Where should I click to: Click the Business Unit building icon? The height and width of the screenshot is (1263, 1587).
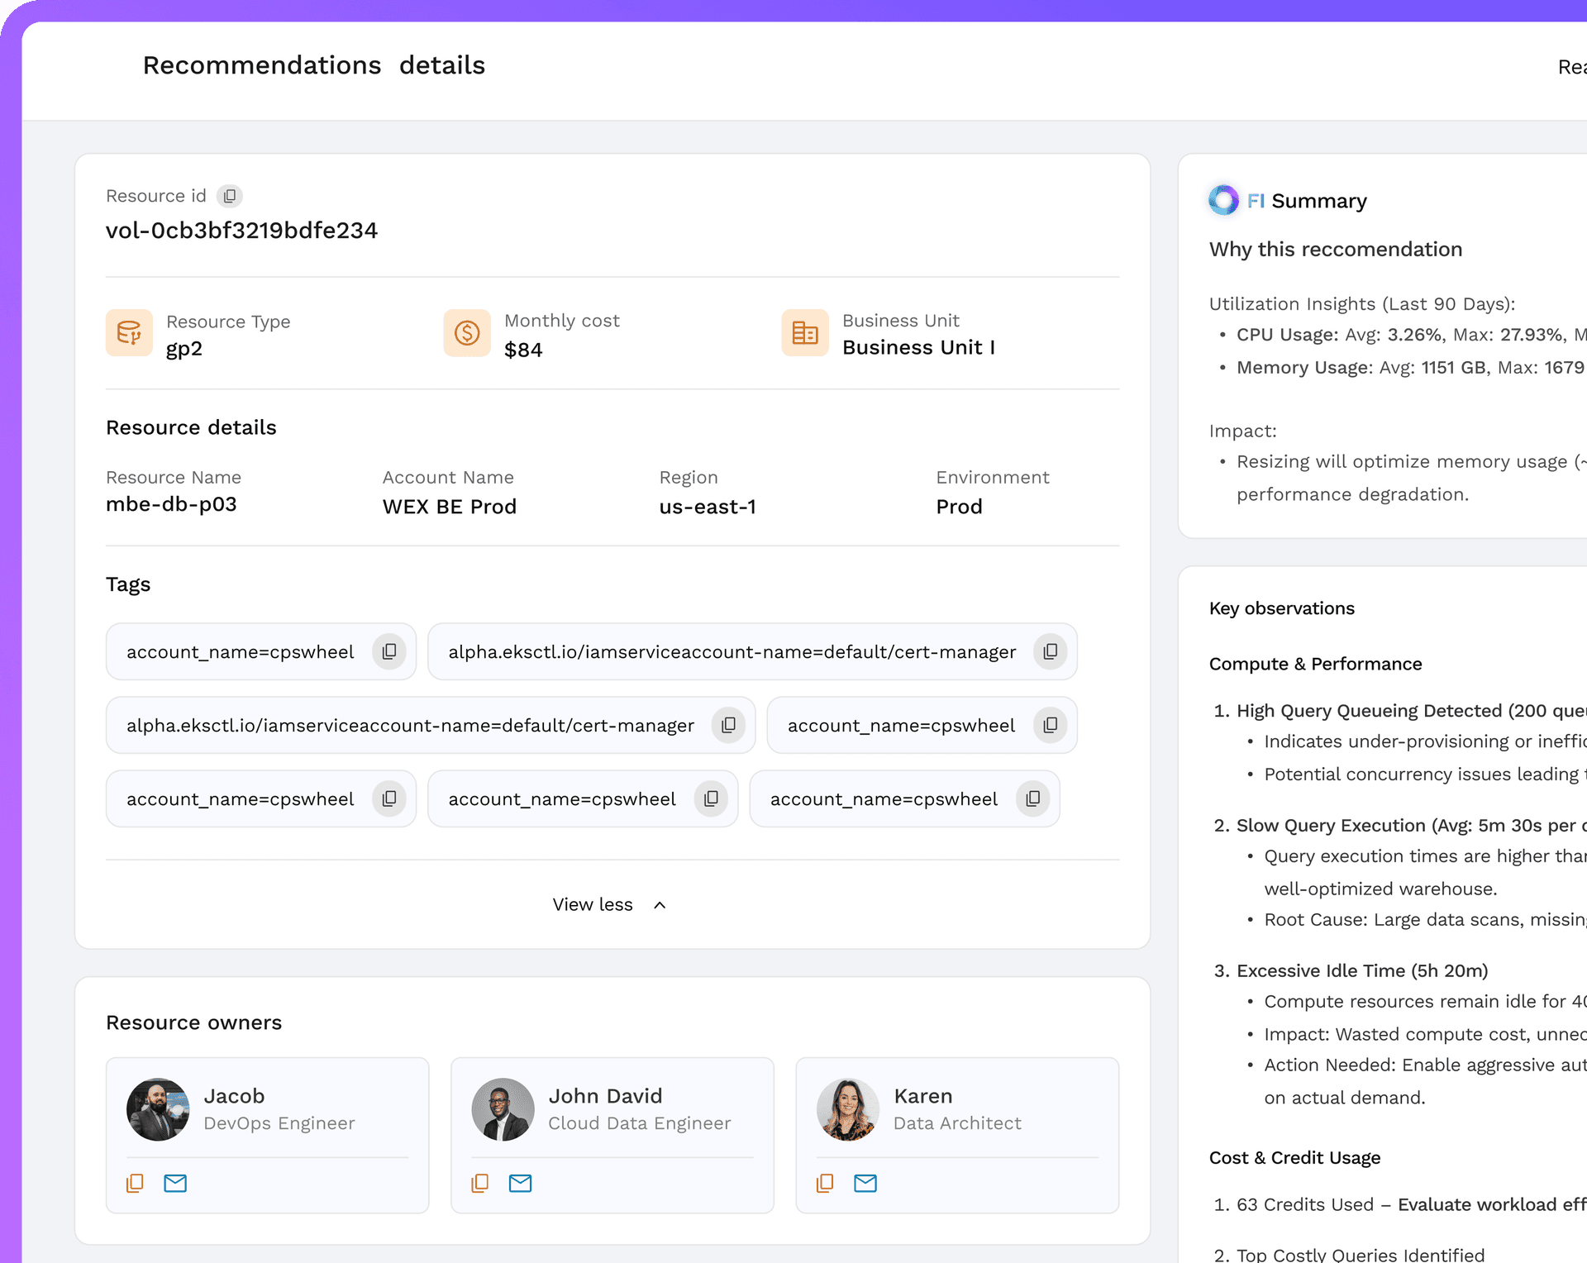(804, 333)
